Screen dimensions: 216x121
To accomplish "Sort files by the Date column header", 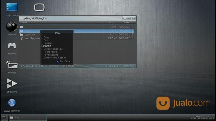I will (126, 22).
